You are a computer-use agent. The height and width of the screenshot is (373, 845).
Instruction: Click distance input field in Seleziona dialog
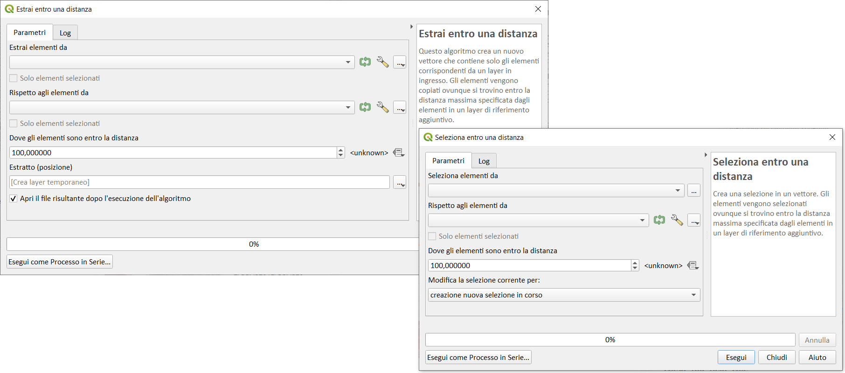(x=529, y=265)
